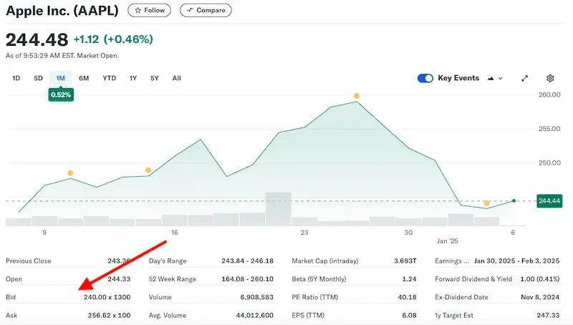Viewport: 573px width, 325px height.
Task: Toggle the Key Events switch
Action: click(x=425, y=78)
